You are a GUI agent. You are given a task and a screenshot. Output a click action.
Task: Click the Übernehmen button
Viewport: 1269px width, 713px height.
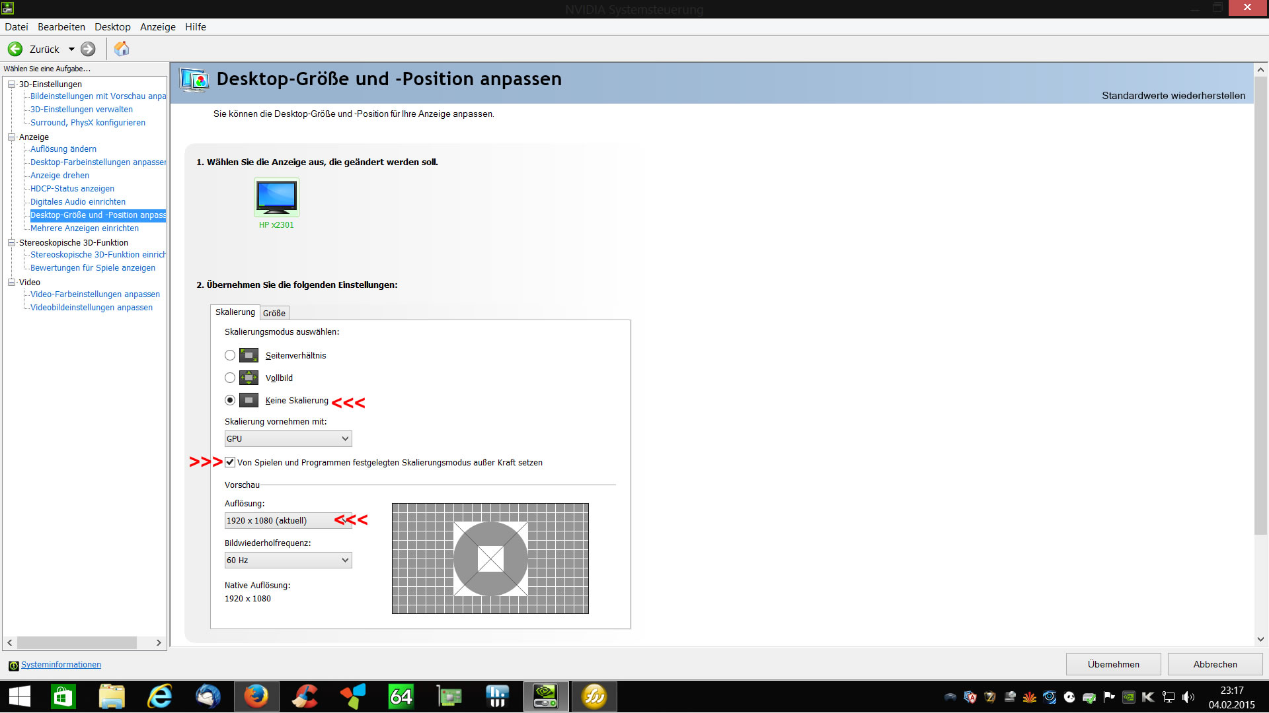[1113, 664]
